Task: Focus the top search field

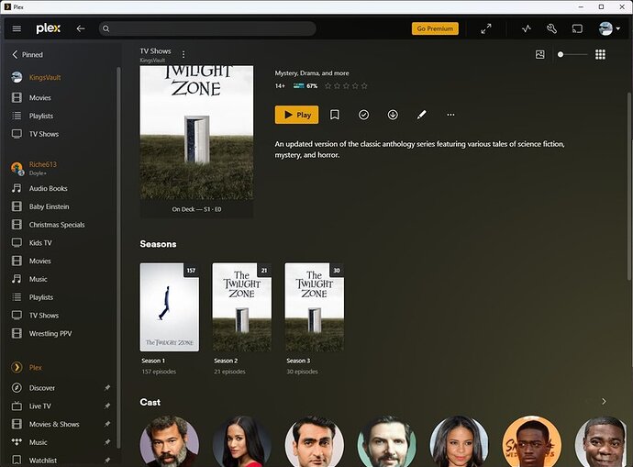Action: point(207,28)
